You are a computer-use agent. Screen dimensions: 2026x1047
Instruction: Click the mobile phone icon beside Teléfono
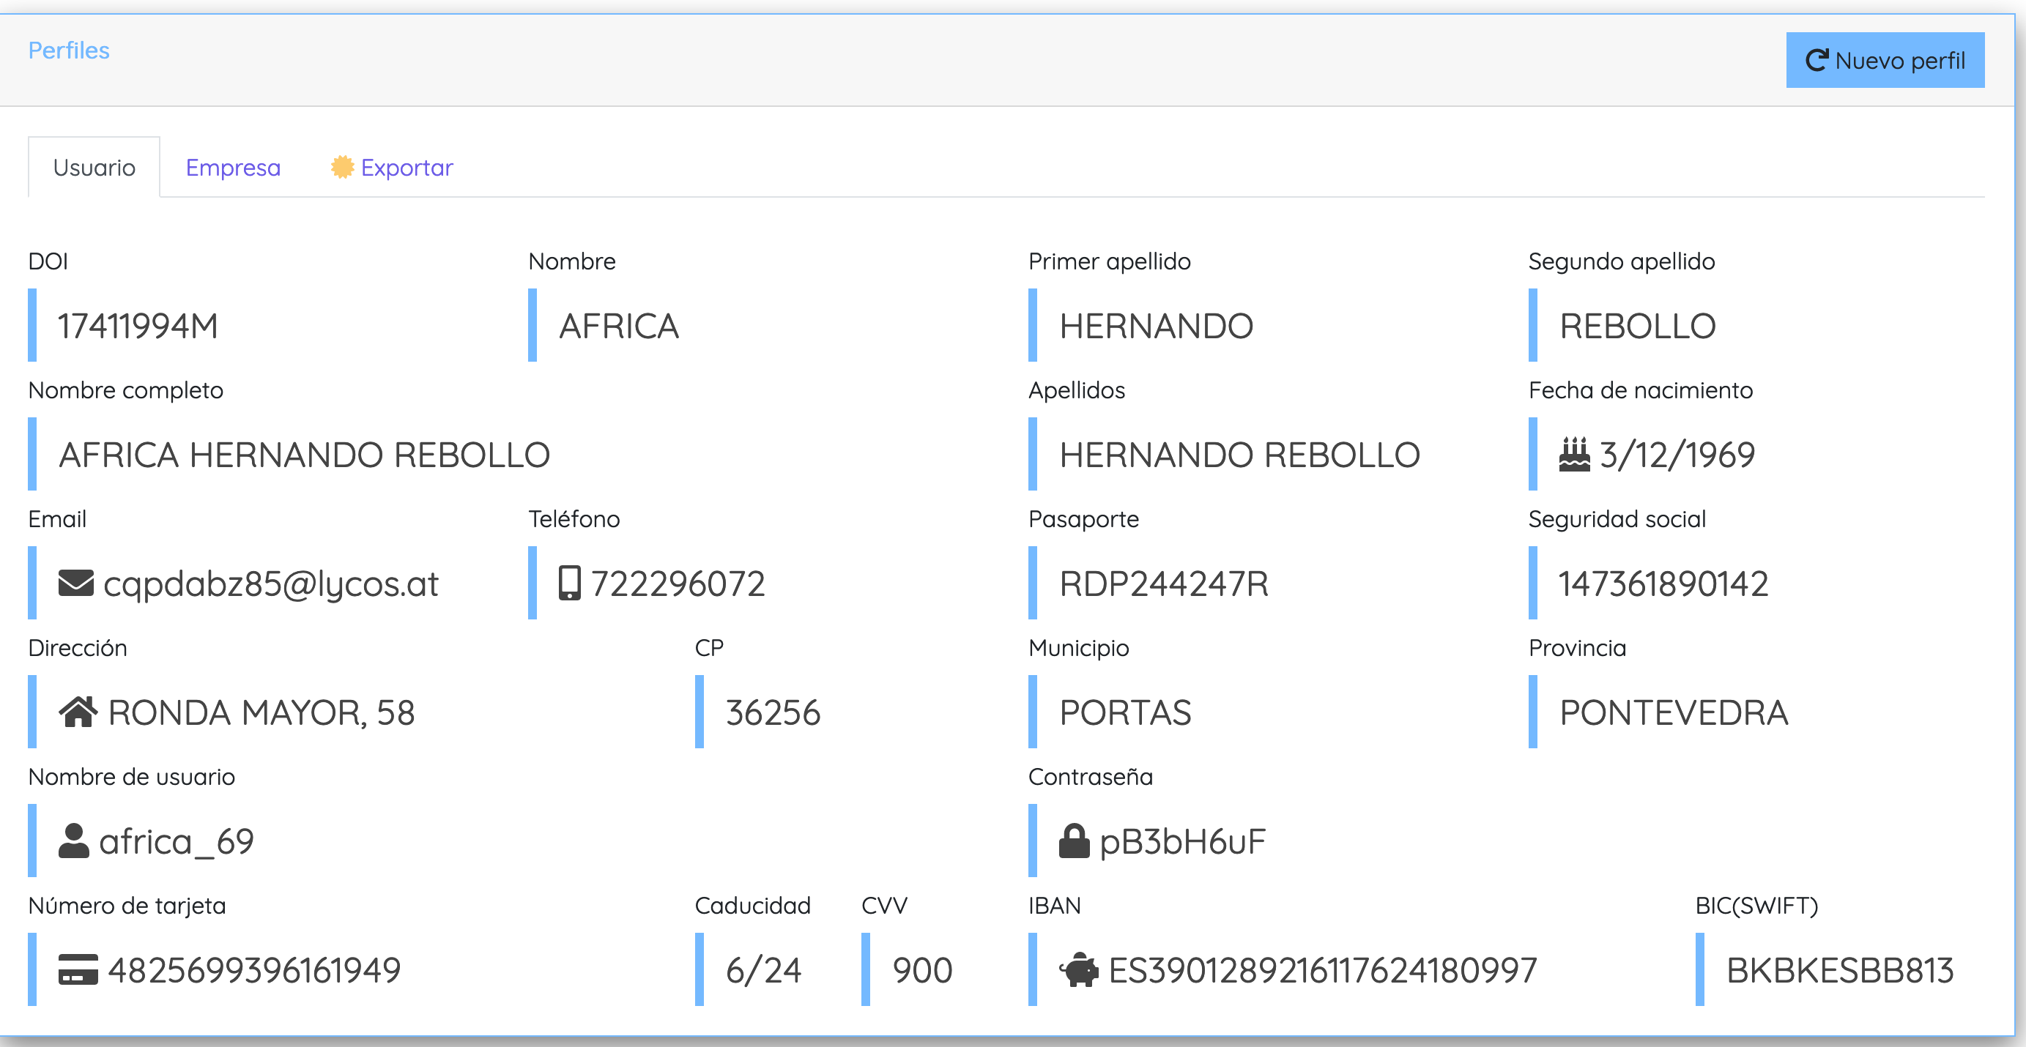[x=569, y=584]
